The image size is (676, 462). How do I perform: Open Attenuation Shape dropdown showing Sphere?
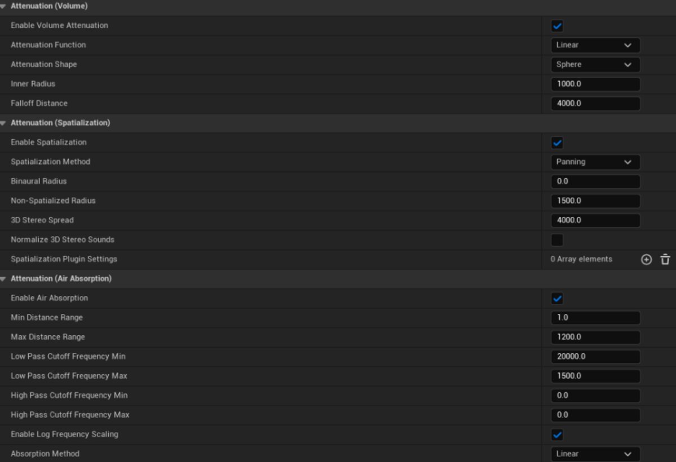coord(595,65)
